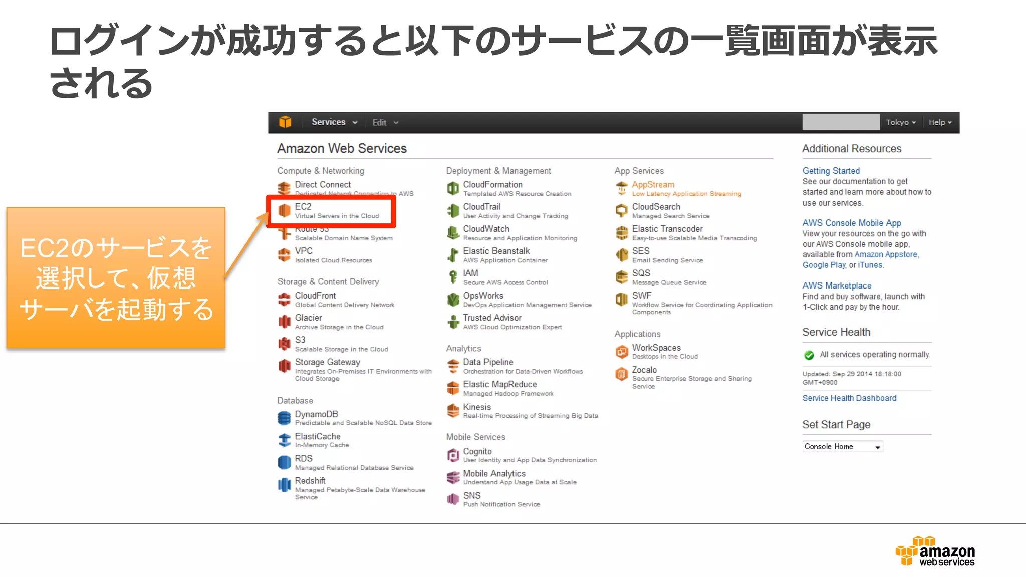Open the AppStream service link

point(653,184)
